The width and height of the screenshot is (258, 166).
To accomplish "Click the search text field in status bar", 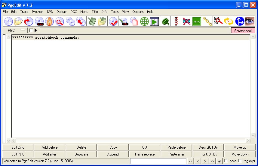I will click(158, 161).
